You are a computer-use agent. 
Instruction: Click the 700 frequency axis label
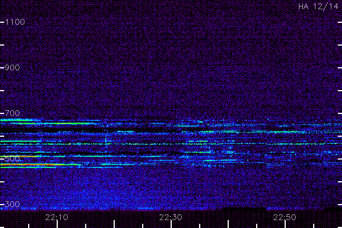[x=12, y=113]
